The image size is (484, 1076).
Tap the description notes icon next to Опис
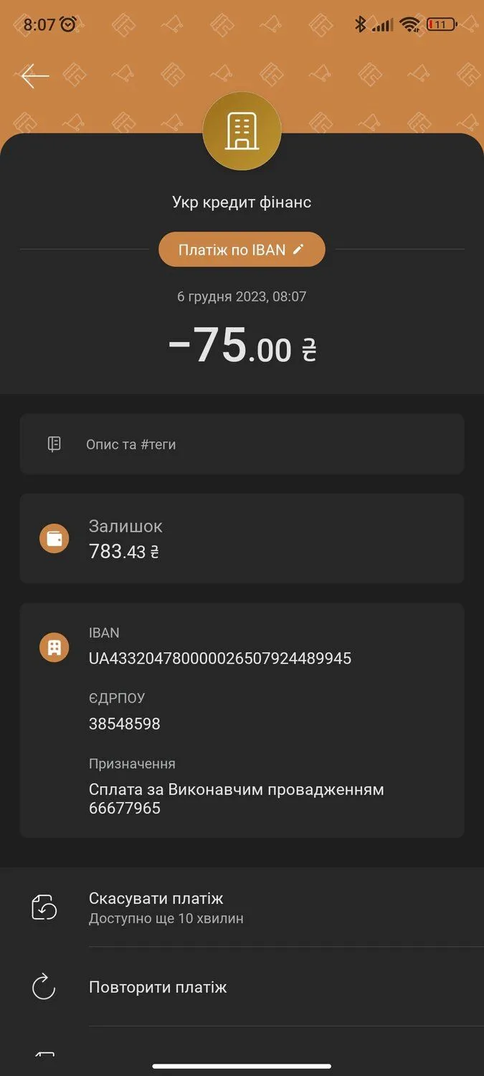click(x=54, y=443)
